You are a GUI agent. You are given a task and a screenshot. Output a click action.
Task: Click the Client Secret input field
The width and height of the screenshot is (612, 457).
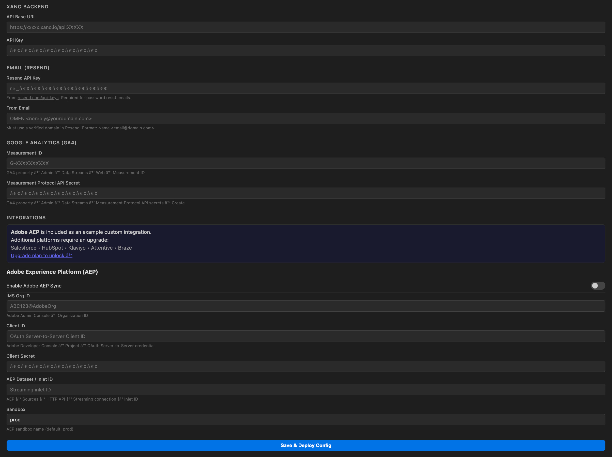[x=306, y=367]
